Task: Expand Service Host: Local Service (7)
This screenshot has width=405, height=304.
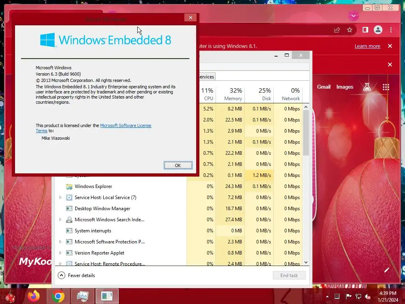Action: [60, 198]
